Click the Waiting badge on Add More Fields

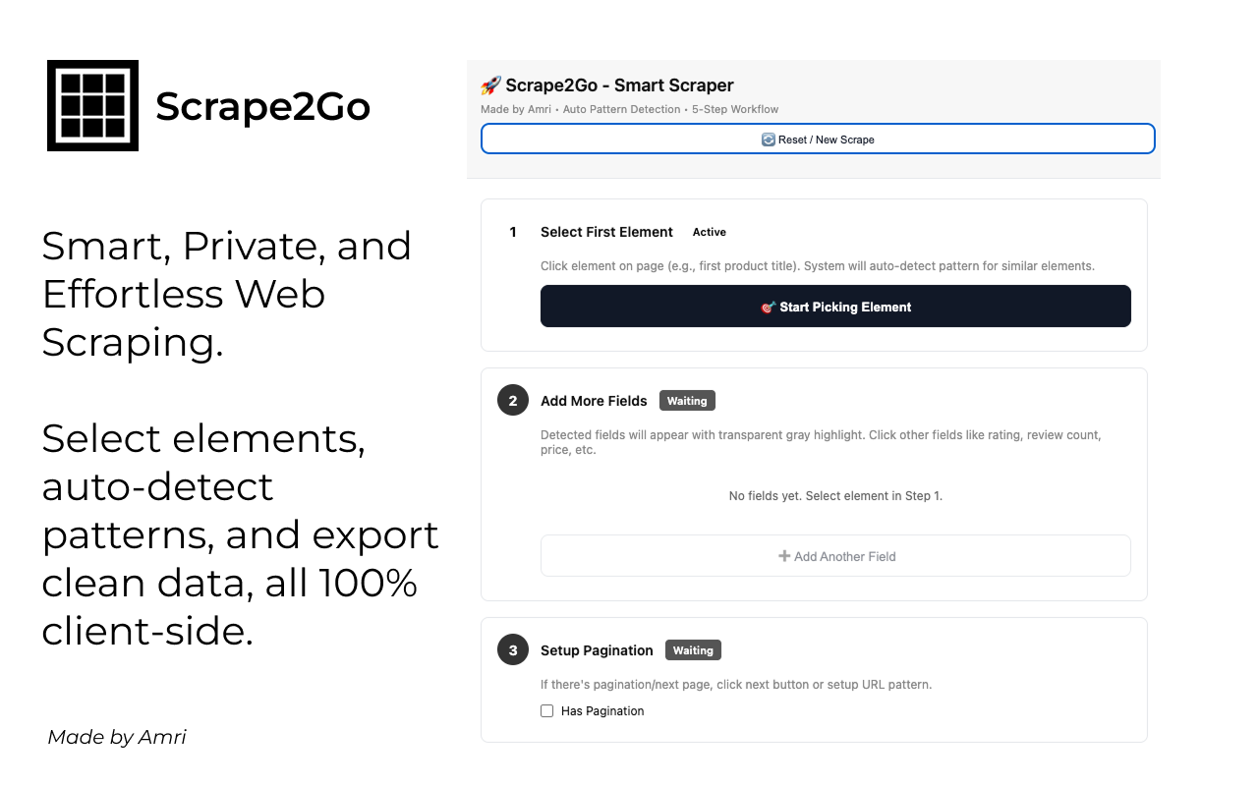[687, 400]
